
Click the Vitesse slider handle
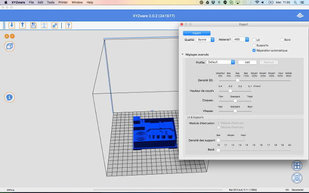click(235, 111)
